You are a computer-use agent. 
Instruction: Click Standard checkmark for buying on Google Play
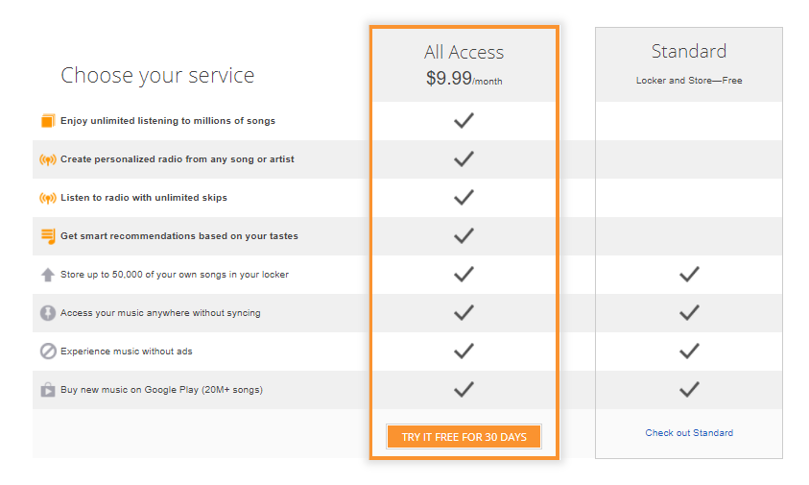point(688,390)
